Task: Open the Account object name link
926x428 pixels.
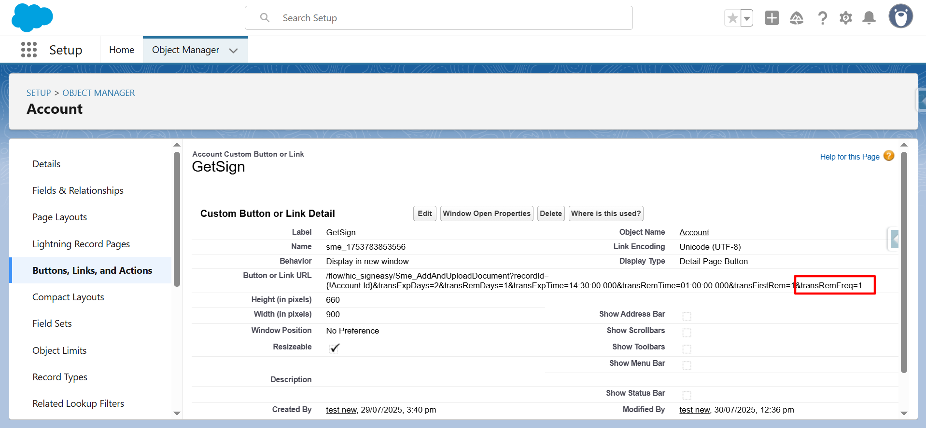Action: 694,232
